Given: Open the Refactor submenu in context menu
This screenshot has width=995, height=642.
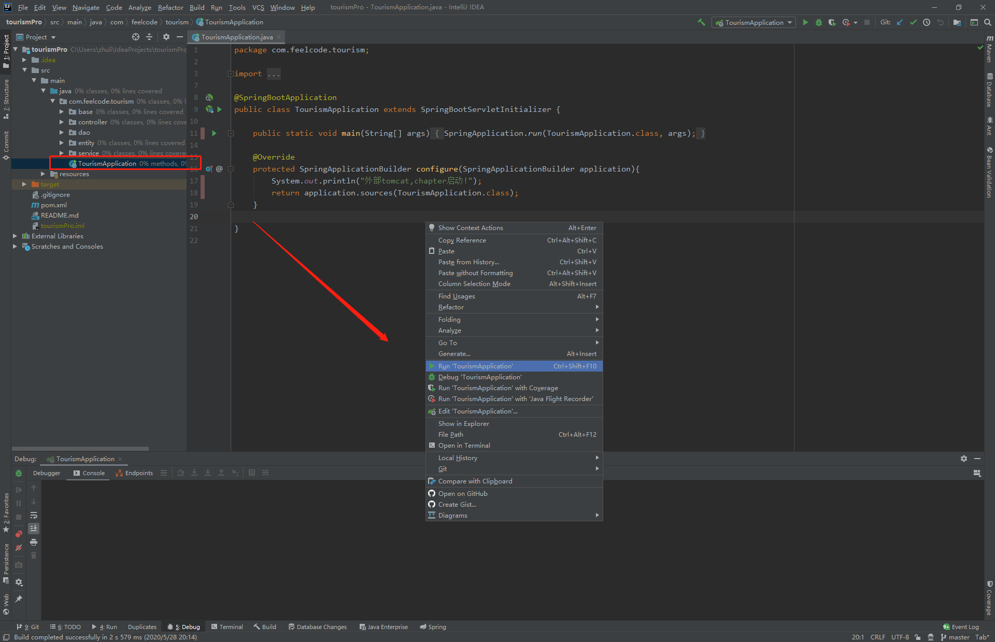Looking at the screenshot, I should [514, 307].
